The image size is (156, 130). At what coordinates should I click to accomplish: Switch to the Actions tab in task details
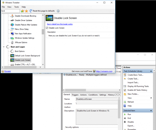[83, 95]
